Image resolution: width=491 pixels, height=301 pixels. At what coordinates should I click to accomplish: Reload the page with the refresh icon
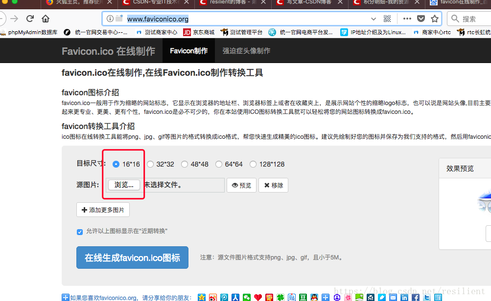[30, 19]
